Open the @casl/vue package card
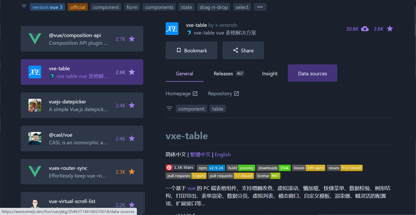This screenshot has width=416, height=215. tap(82, 138)
